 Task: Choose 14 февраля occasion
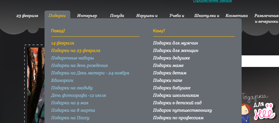[x=63, y=43]
